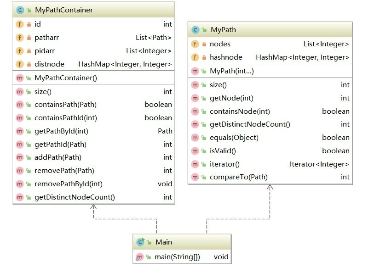Click the public visibility icon on MyPathContainer title
This screenshot has height=267, width=374.
pyautogui.click(x=29, y=10)
